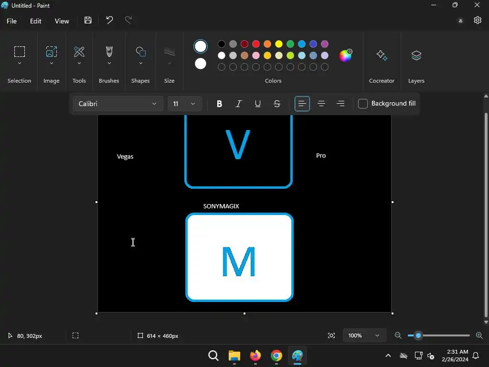Pick the Brushes tool
This screenshot has width=489, height=367.
point(109,52)
